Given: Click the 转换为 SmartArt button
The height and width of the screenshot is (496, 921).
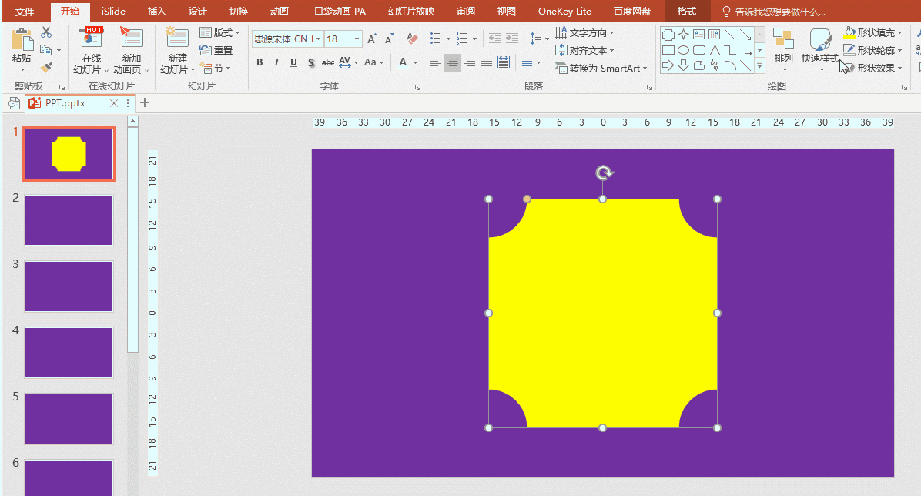Looking at the screenshot, I should 601,68.
